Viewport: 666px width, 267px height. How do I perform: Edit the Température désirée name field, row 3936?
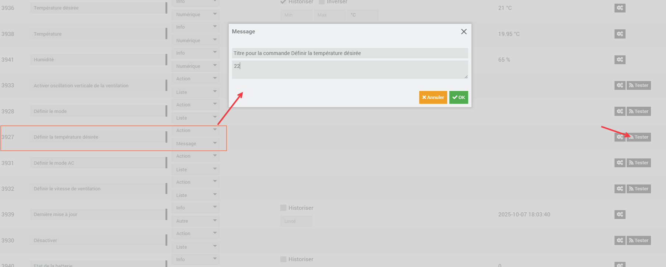click(x=99, y=8)
